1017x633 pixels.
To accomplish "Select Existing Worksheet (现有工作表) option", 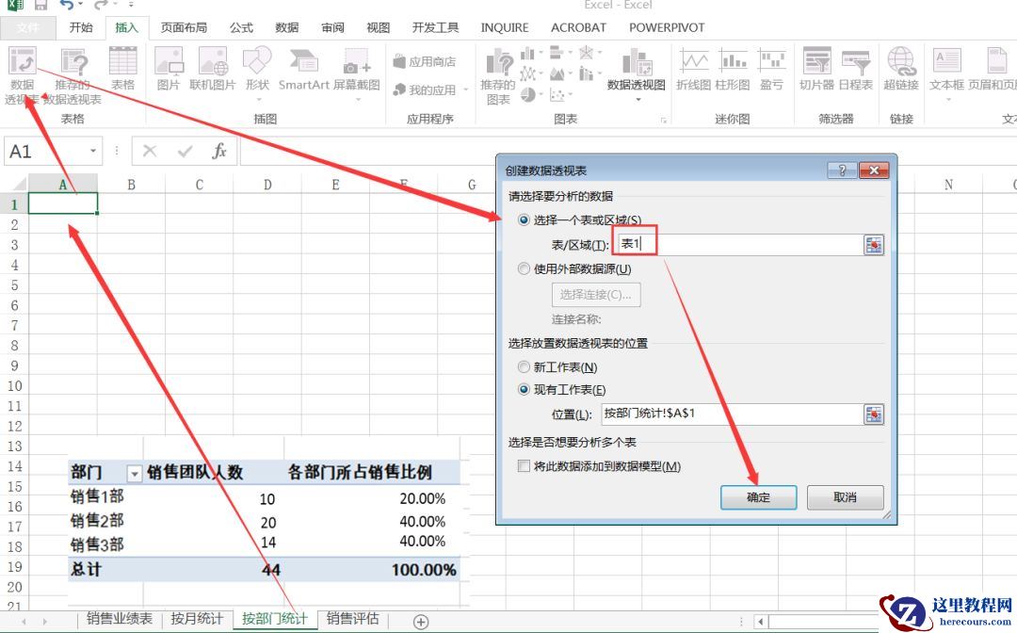I will pos(525,390).
